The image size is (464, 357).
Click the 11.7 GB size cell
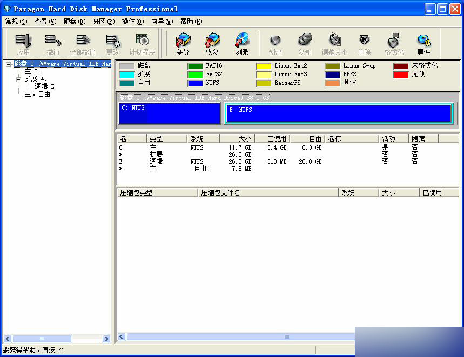[240, 147]
